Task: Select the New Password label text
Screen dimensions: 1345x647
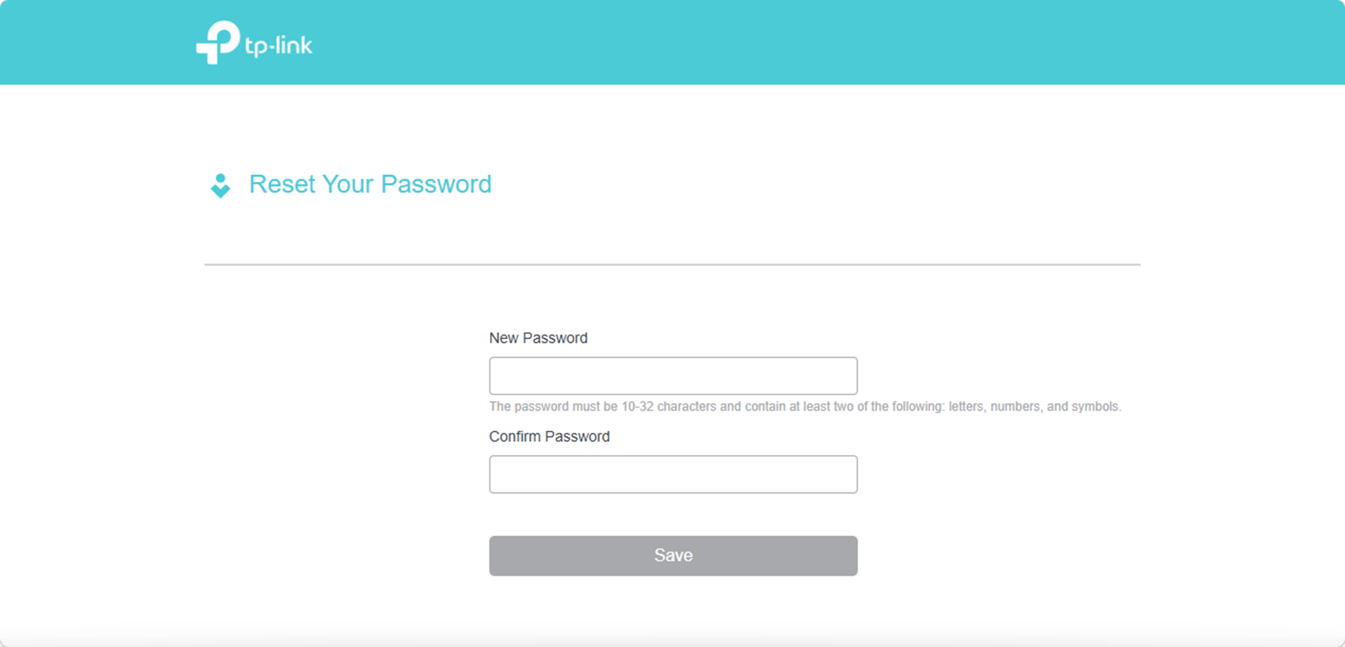Action: (x=538, y=338)
